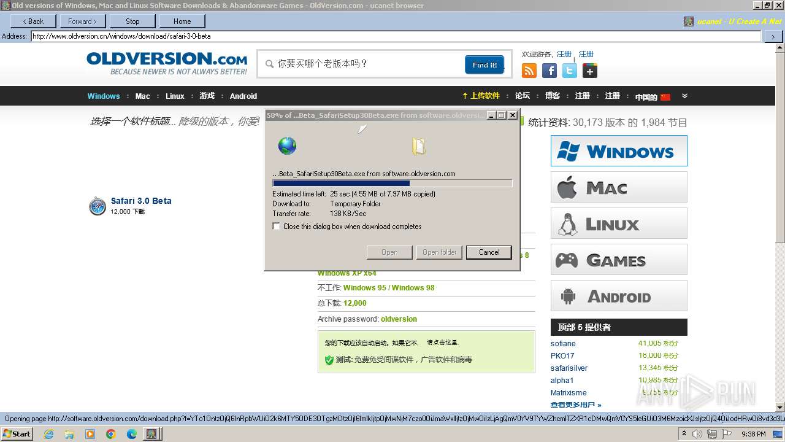Click the show desktop tray button
Viewport: 785px width, 442px height.
[778, 434]
